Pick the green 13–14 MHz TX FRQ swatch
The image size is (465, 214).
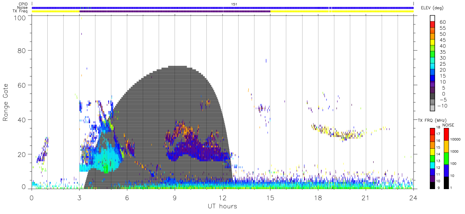pyautogui.click(x=432, y=158)
